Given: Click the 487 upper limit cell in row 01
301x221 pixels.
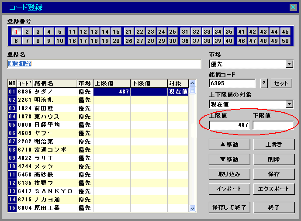Looking at the screenshot, I should (112, 92).
